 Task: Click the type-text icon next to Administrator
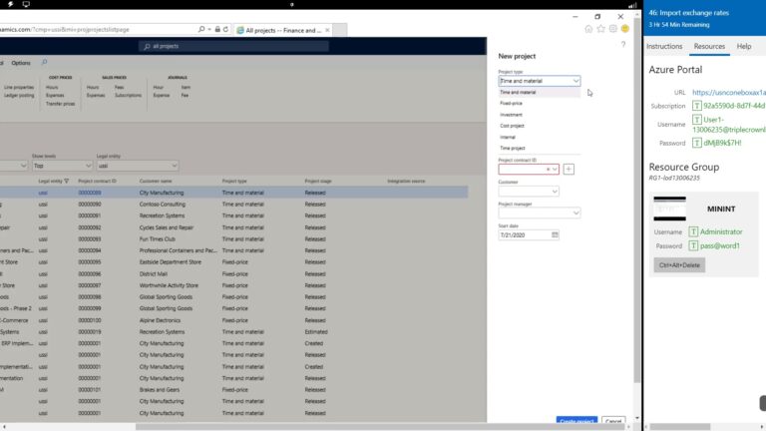click(x=693, y=231)
